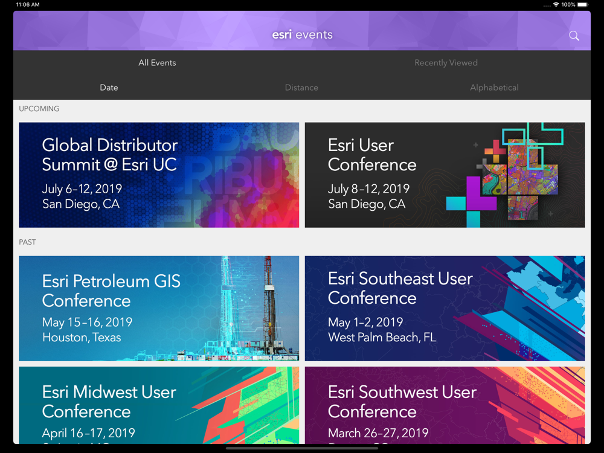
Task: Click the PAST section header
Action: [28, 242]
